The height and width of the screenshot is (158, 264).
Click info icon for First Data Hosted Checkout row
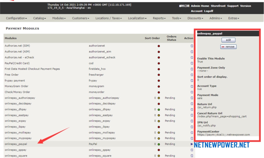coord(192,69)
